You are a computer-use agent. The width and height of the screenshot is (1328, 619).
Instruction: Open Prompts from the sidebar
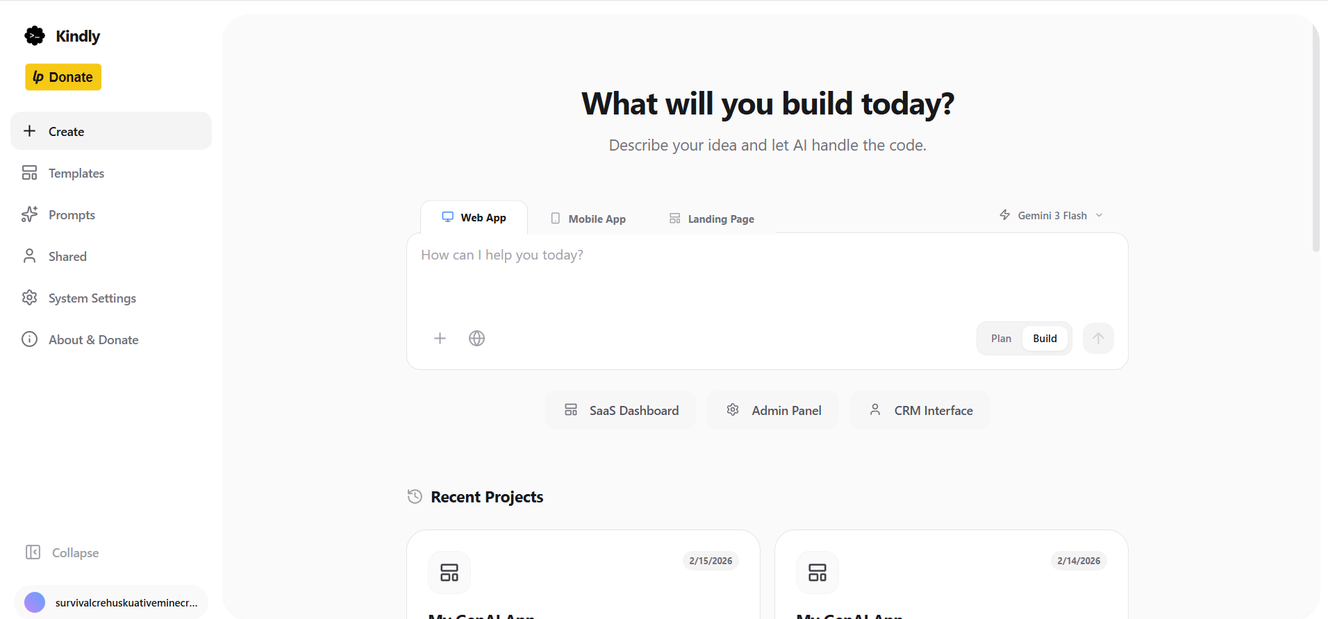(29, 214)
